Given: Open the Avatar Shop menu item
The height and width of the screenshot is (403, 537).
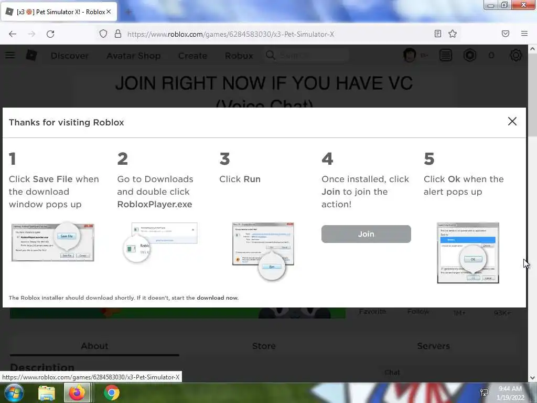Looking at the screenshot, I should (134, 56).
